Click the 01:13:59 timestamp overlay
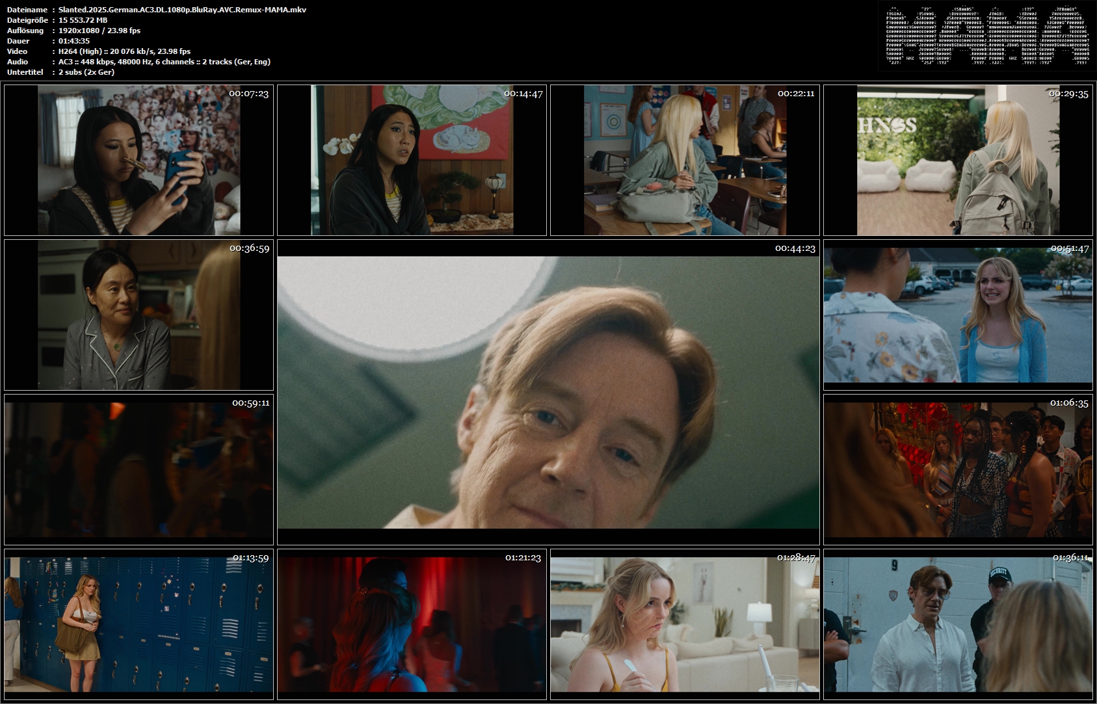This screenshot has height=704, width=1097. (251, 558)
